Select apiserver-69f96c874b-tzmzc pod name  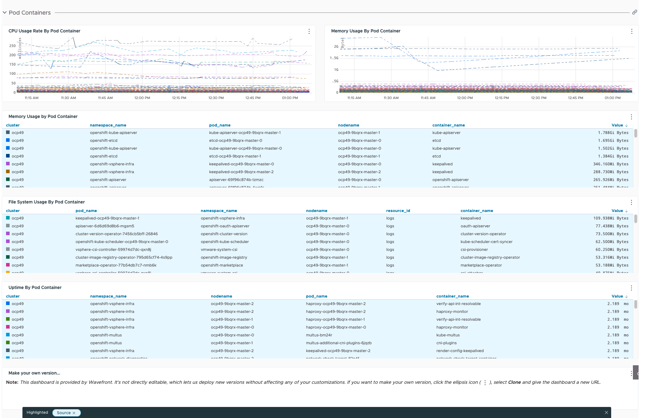coord(236,180)
